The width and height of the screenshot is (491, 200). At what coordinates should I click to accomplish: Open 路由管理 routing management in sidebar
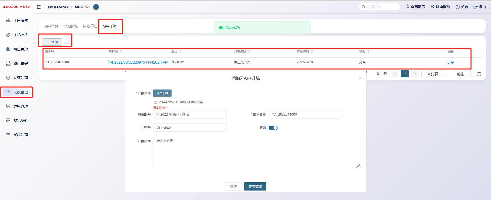(17, 64)
